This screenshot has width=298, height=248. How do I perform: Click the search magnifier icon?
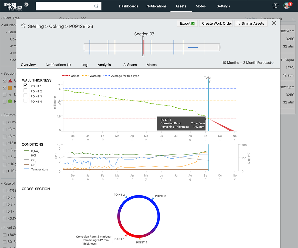96,6
